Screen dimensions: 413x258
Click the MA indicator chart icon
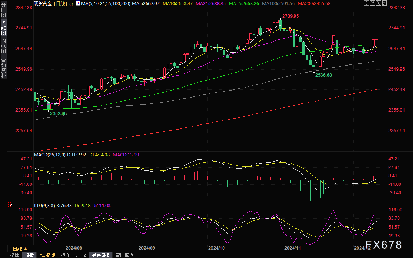pyautogui.click(x=77, y=3)
